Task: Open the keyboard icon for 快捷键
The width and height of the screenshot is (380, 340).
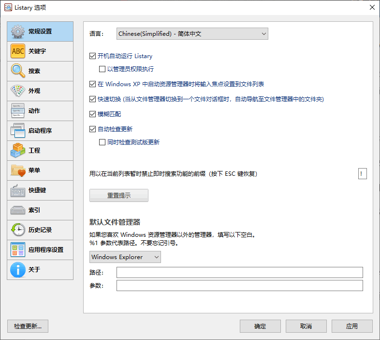Action: [x=18, y=190]
